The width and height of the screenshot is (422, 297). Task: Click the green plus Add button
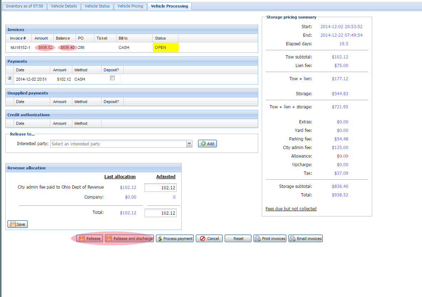coord(207,144)
